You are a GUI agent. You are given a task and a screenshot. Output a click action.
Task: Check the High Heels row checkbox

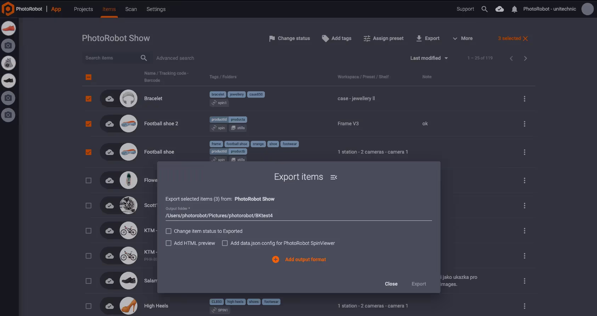pos(89,306)
